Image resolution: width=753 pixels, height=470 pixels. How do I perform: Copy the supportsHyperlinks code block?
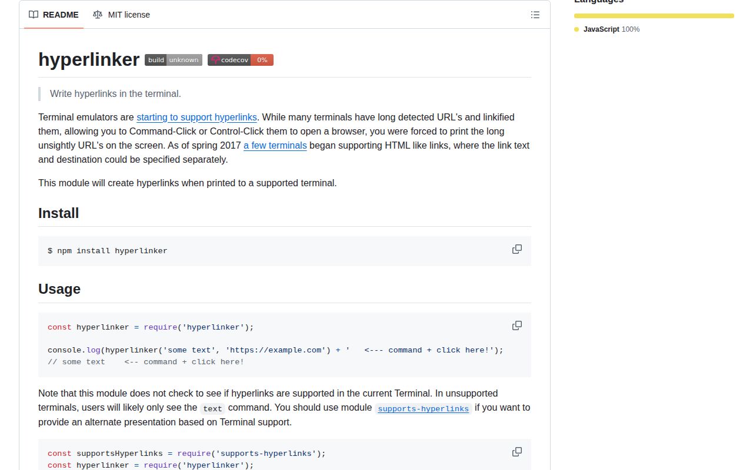517,452
